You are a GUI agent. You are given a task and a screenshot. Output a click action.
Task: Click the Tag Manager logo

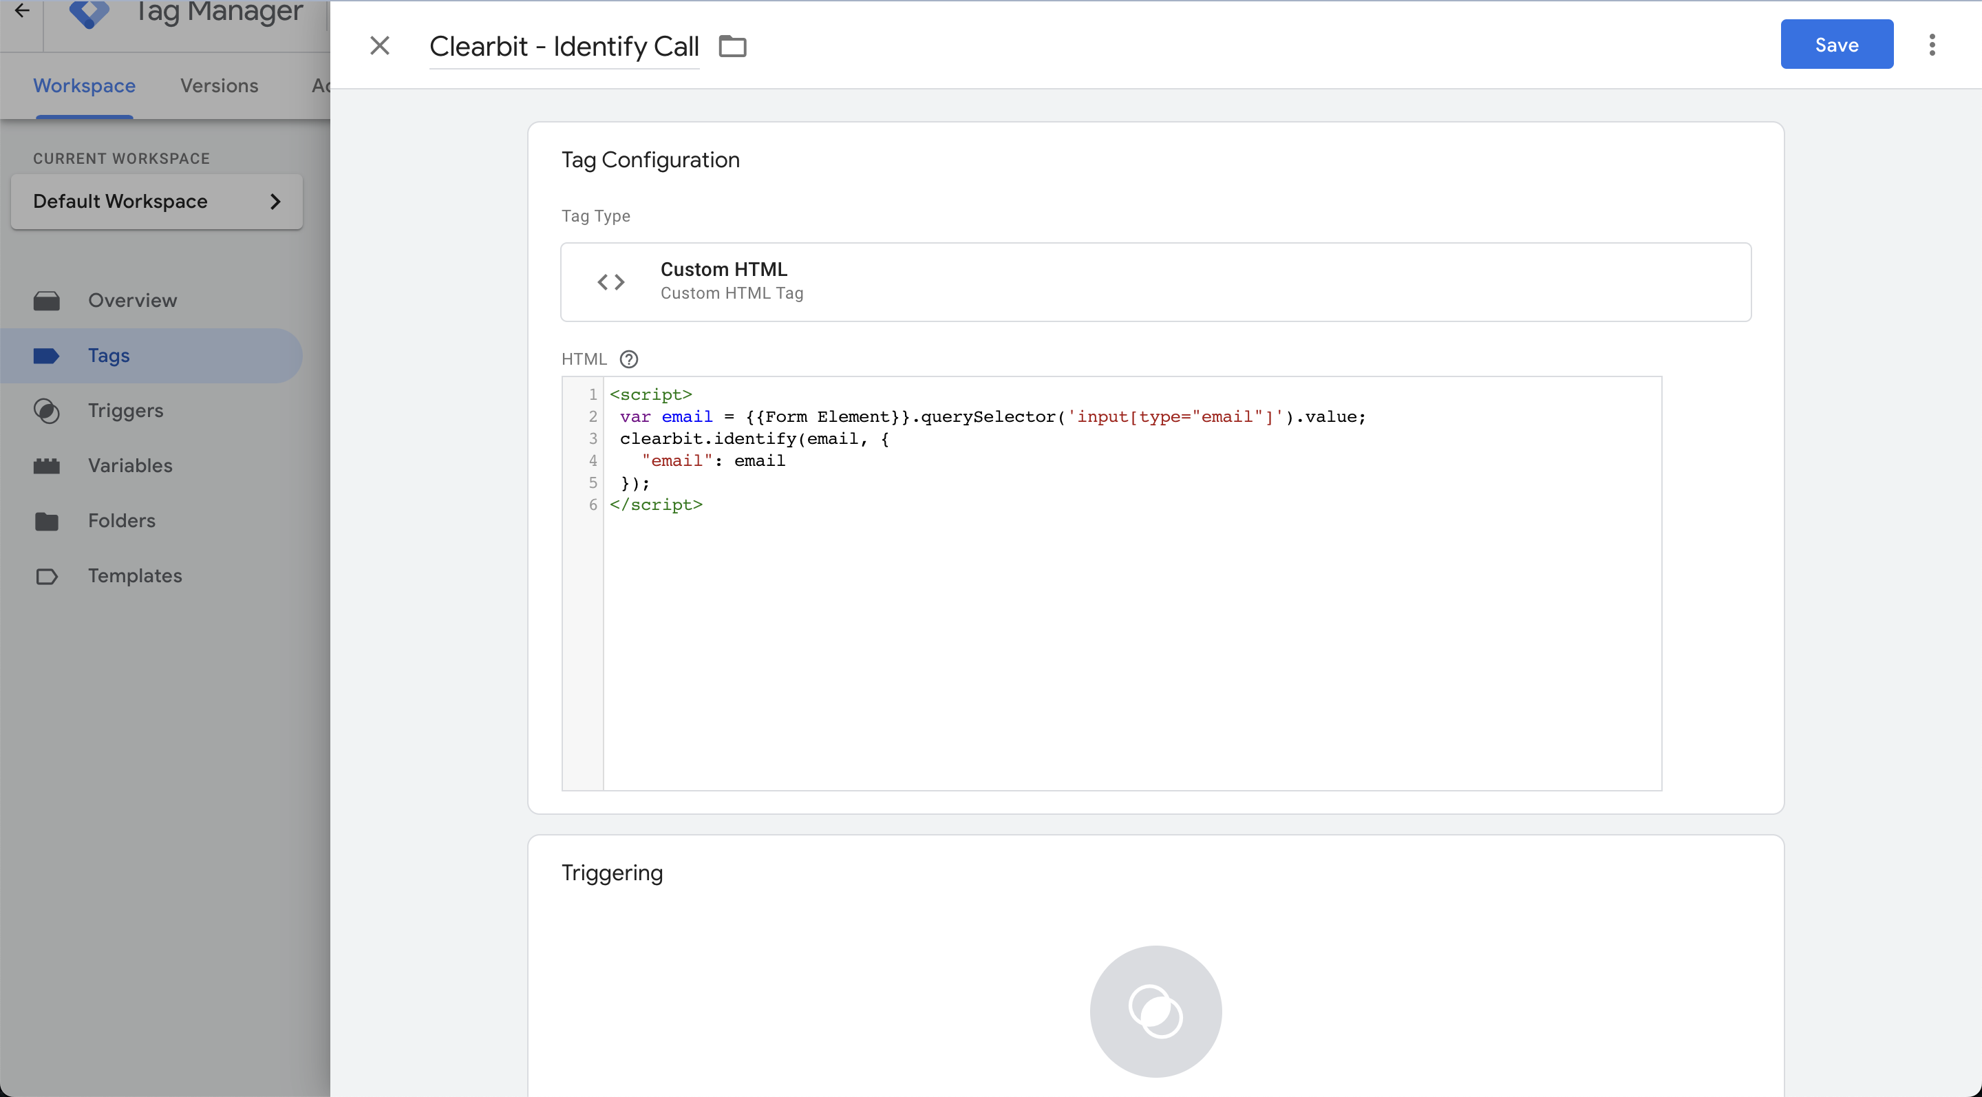[89, 13]
